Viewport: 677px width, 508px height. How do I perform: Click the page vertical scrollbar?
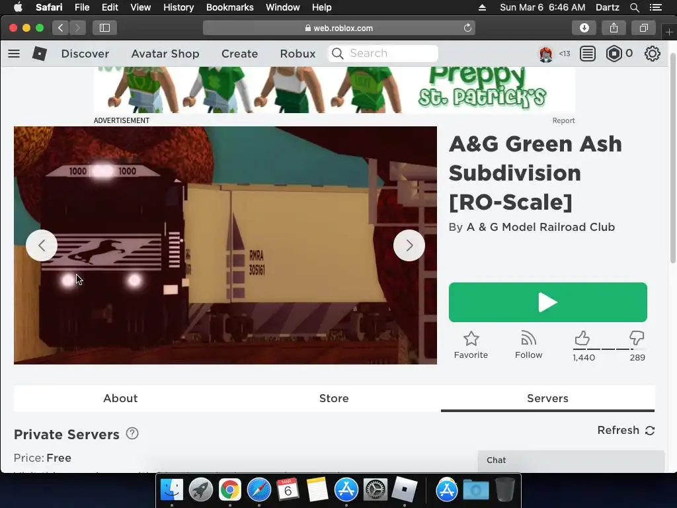672,158
